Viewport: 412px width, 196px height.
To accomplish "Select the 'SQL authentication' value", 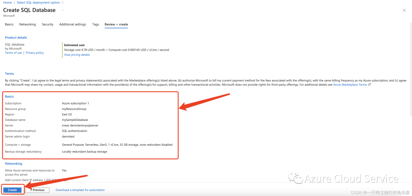I will coord(75,131).
